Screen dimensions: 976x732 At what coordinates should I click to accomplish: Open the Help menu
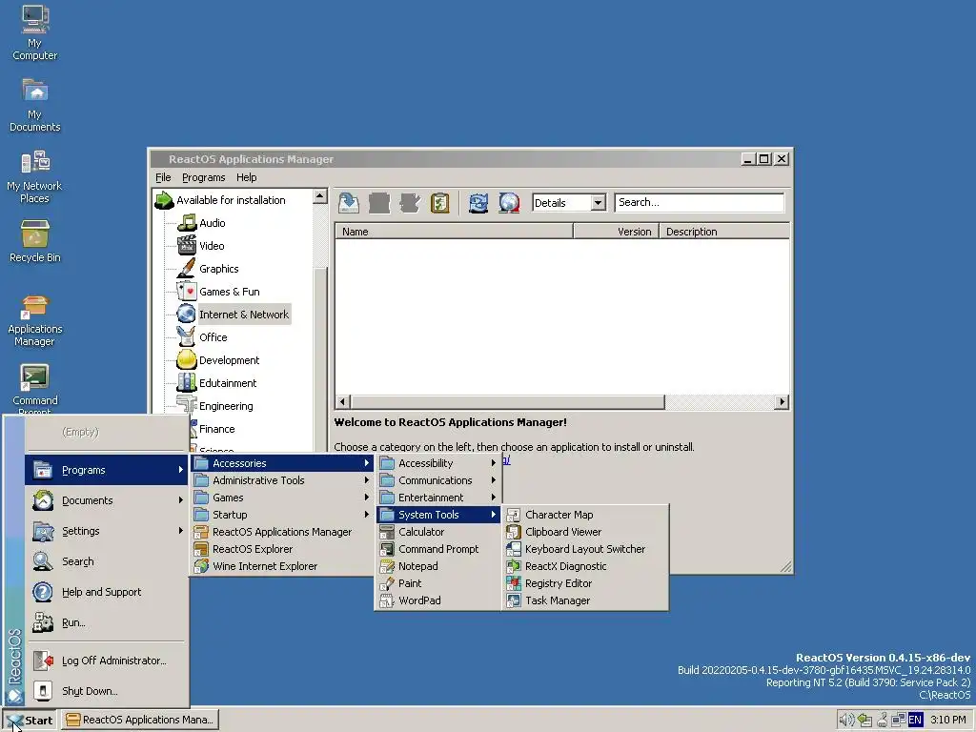click(x=247, y=177)
